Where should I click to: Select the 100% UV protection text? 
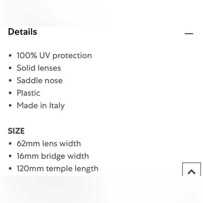pos(54,56)
